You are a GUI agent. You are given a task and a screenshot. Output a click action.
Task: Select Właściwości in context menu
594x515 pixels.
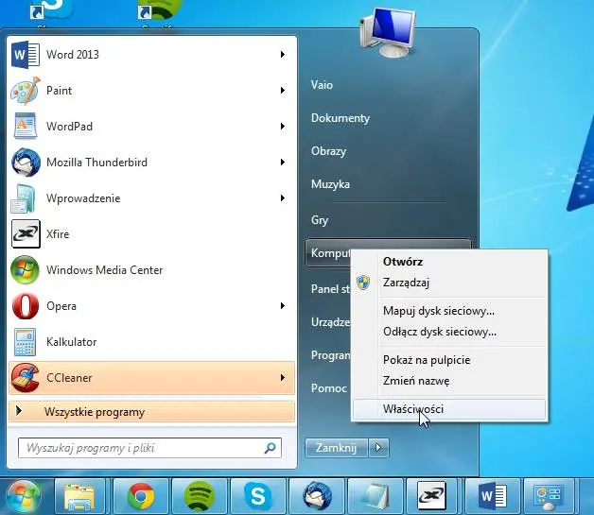click(x=412, y=409)
